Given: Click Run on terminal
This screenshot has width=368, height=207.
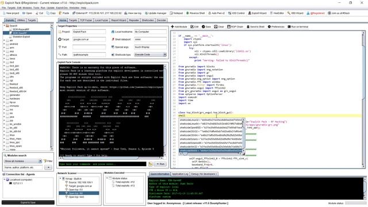Looking at the screenshot, I should coord(298,27).
